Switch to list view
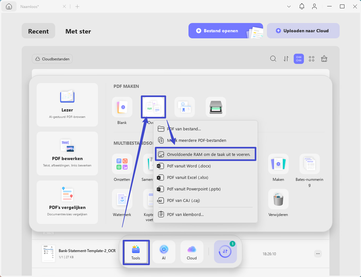This screenshot has width=361, height=277. (298, 59)
